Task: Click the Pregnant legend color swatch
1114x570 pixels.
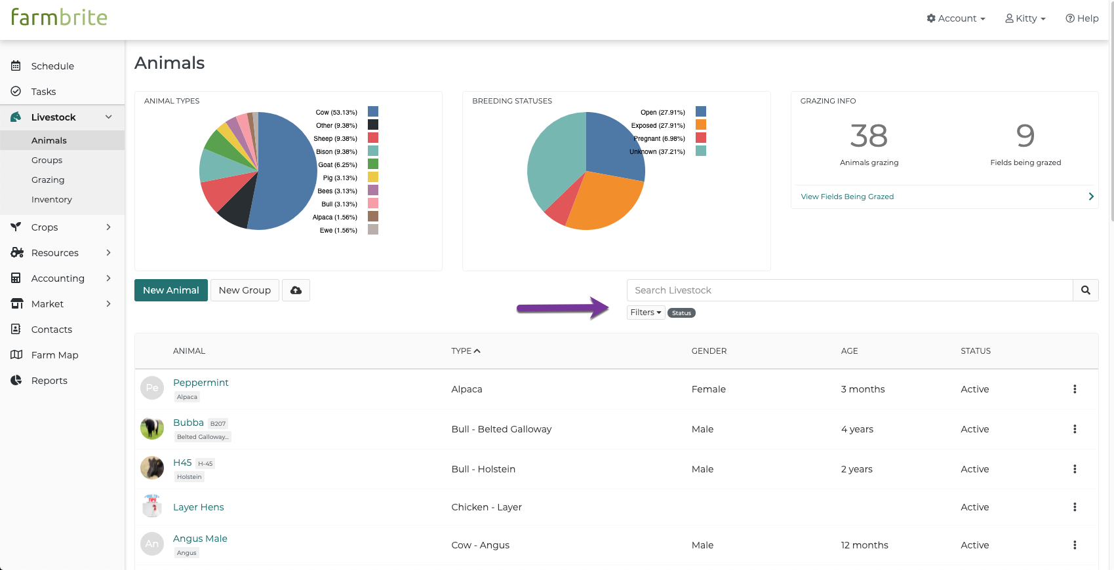Action: [x=701, y=138]
